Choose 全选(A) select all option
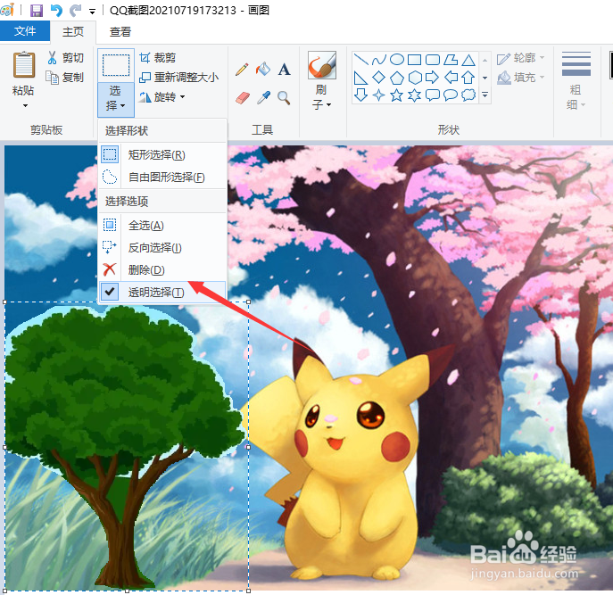The image size is (613, 595). tap(162, 225)
